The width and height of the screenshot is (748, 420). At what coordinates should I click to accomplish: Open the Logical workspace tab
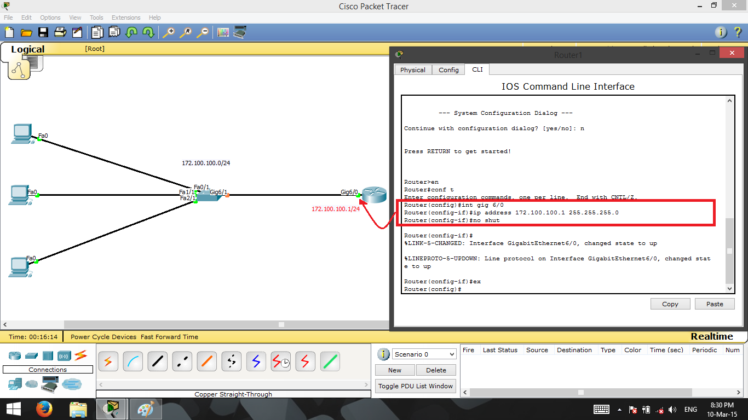click(x=27, y=49)
